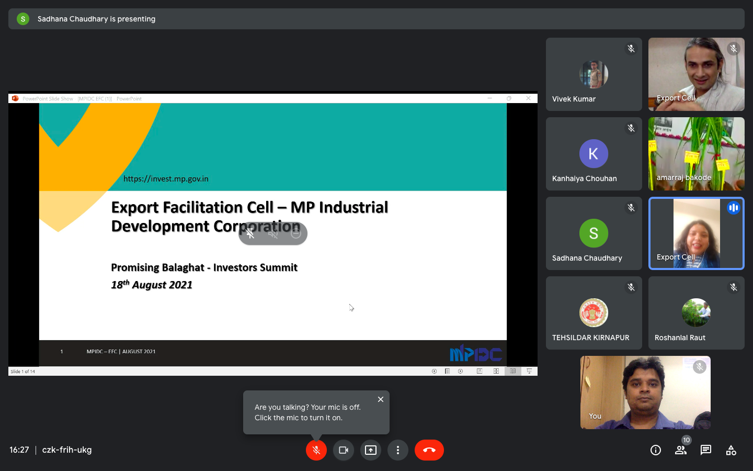Leave the call with the red hang-up button
The height and width of the screenshot is (471, 753).
429,450
